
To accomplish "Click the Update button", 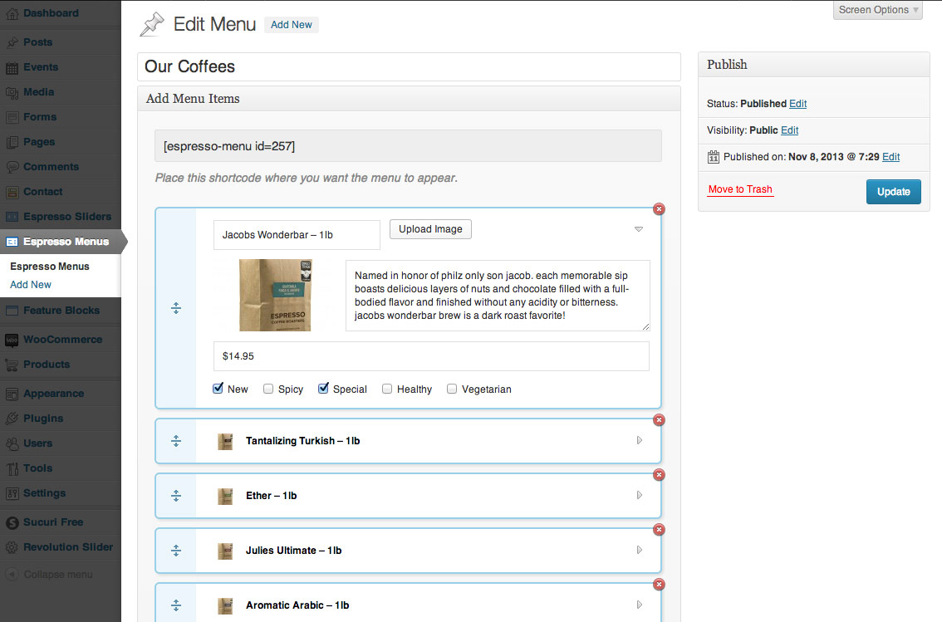I will click(893, 192).
